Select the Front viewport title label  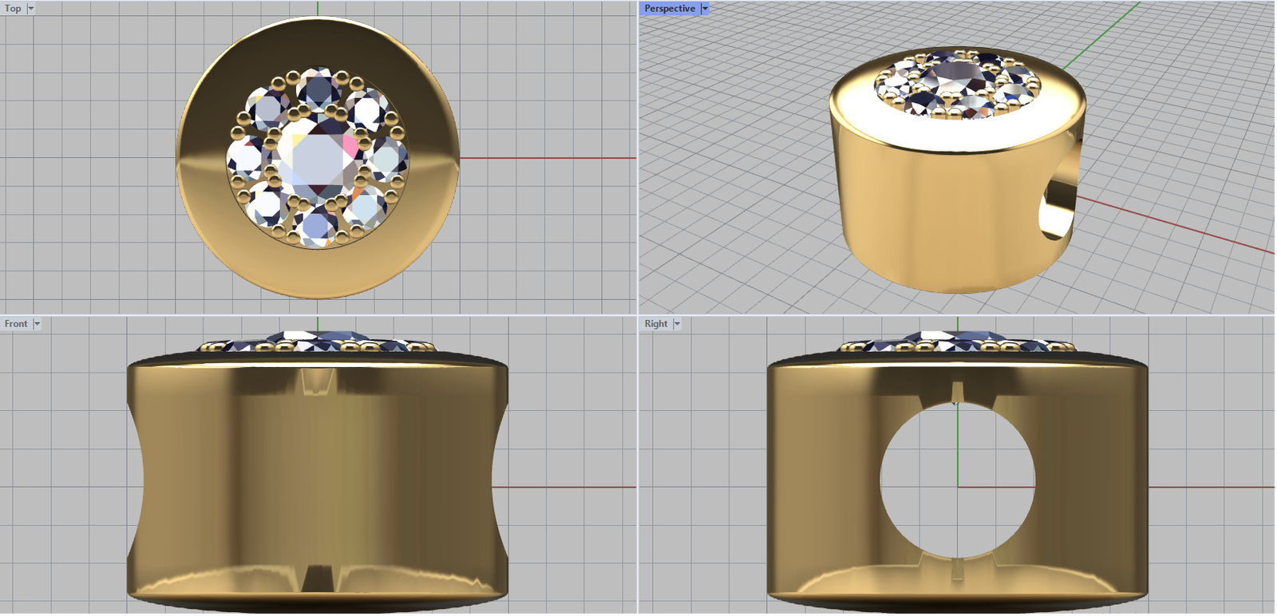click(16, 324)
